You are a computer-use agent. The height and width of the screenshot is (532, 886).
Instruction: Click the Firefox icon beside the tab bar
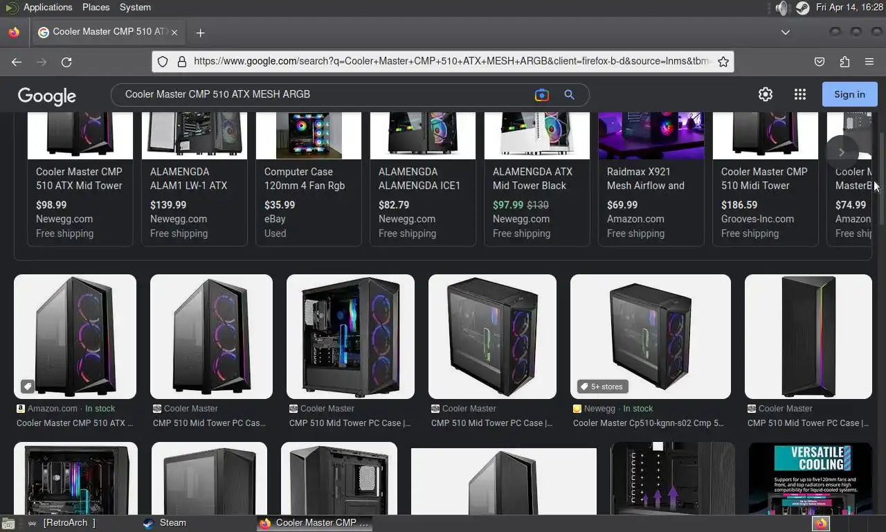tap(14, 33)
